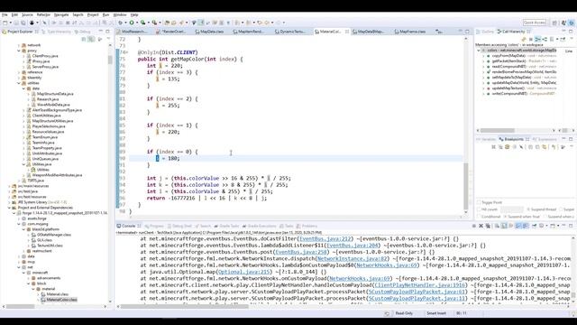Screen dimensions: 577x325
Task: Click the Debug bug toolbar icon
Action: [x=120, y=23]
